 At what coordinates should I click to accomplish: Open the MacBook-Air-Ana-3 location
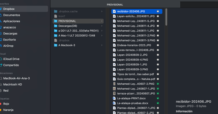[16, 78]
